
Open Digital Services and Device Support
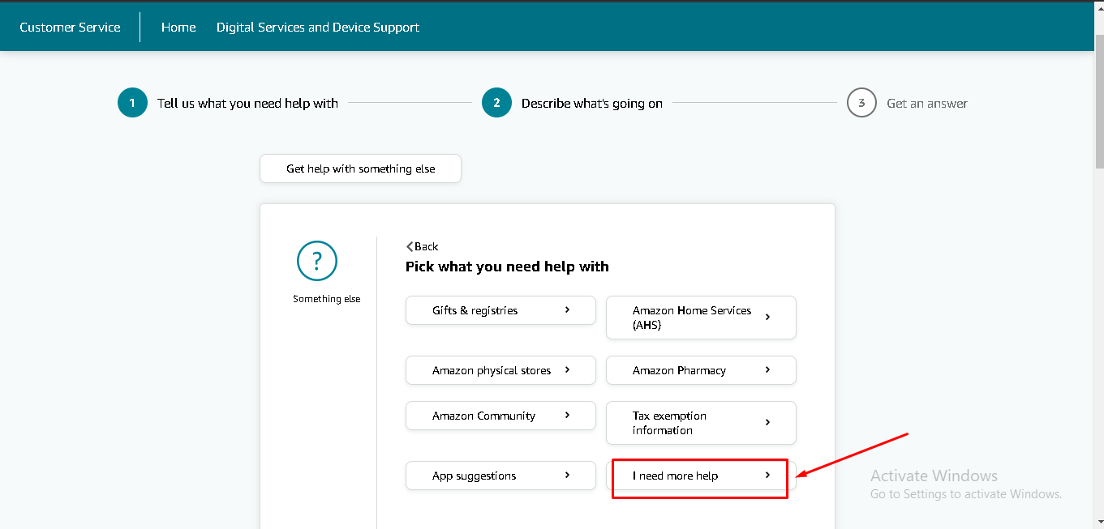pos(318,27)
